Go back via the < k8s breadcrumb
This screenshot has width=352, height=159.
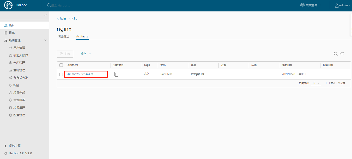pyautogui.click(x=73, y=19)
